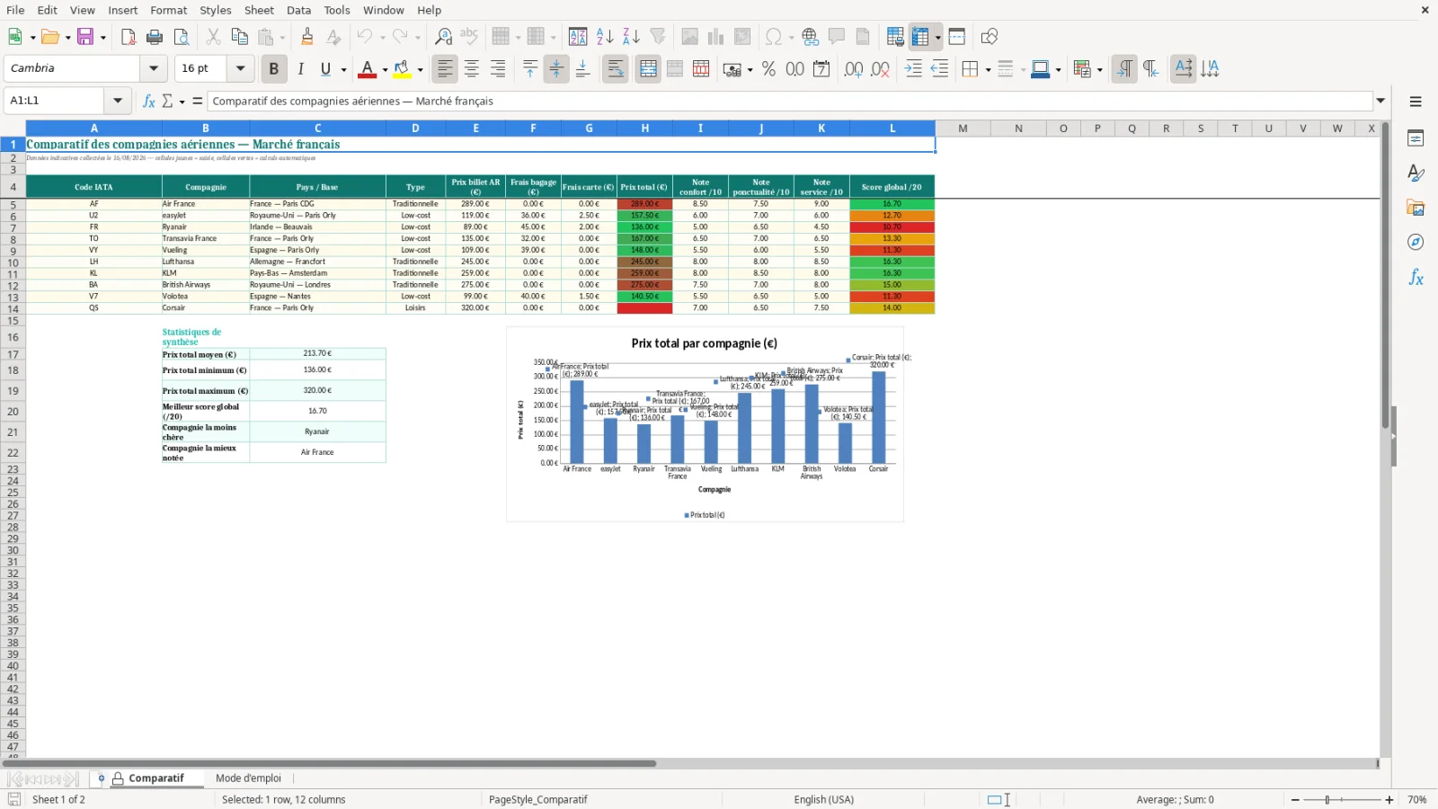
Task: Switch to Mode d'emploi sheet tab
Action: 248,778
